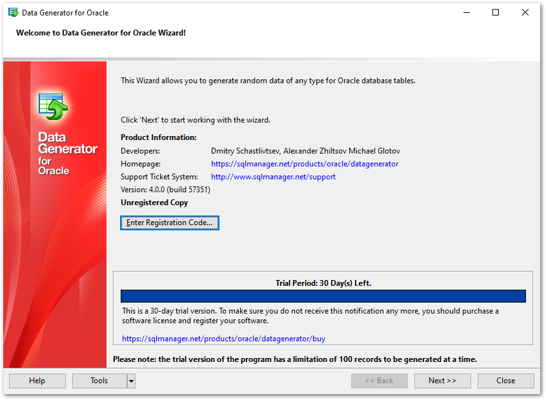This screenshot has width=546, height=400.
Task: Click the 'Unregistered Copy' text
Action: [x=154, y=203]
